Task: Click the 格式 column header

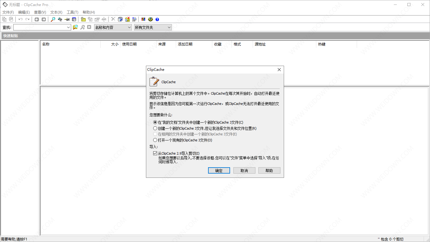Action: click(242, 44)
